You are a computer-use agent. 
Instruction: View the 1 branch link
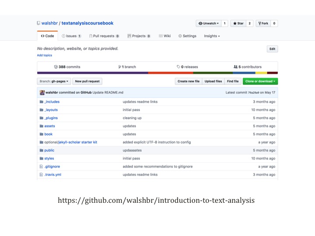[127, 67]
